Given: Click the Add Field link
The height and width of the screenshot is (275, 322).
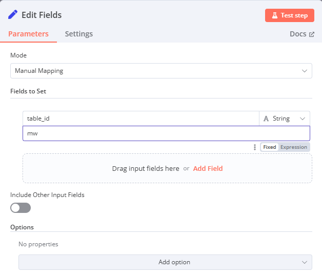Looking at the screenshot, I should pos(208,168).
